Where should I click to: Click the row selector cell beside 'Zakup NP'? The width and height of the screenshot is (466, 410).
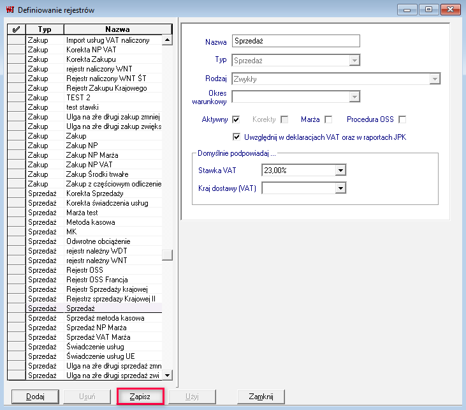point(17,146)
